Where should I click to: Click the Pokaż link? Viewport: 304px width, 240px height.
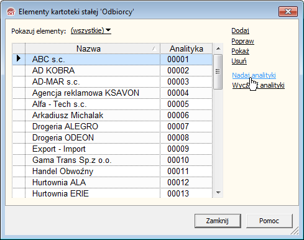click(x=240, y=51)
